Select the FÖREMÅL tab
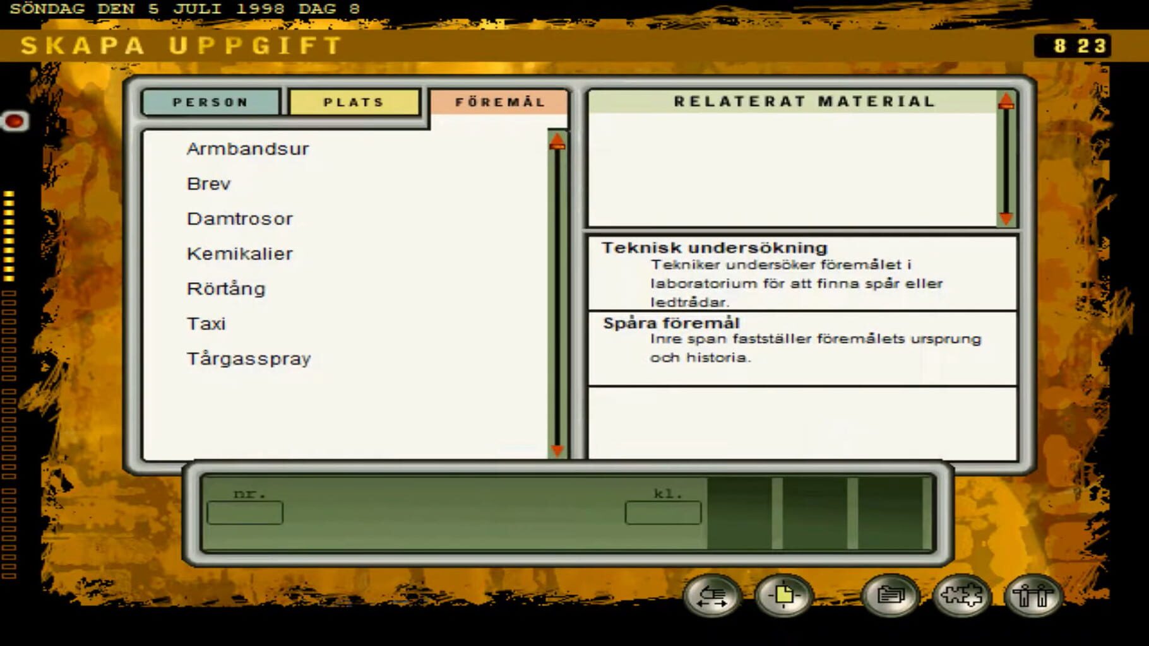This screenshot has height=646, width=1149. (500, 102)
